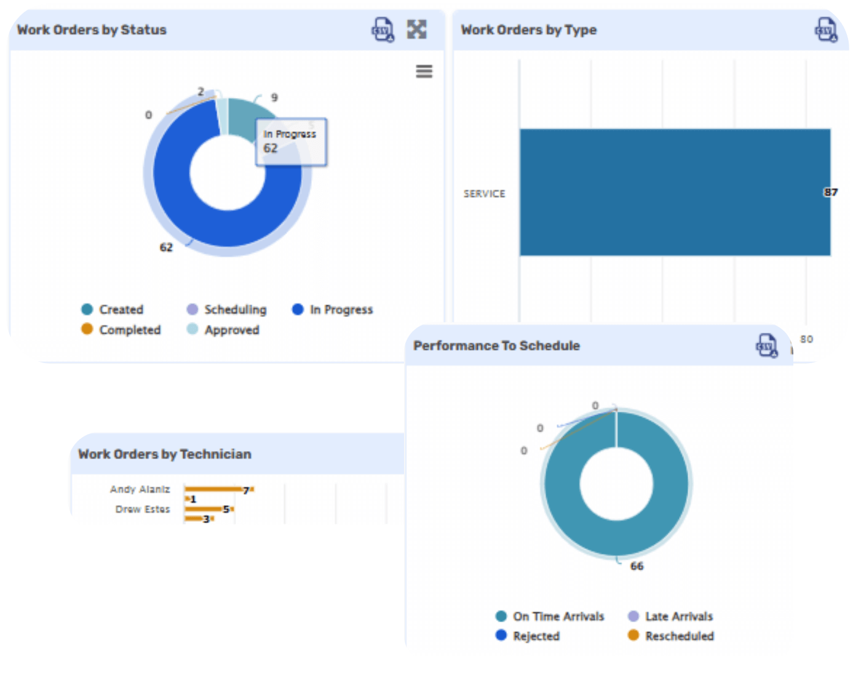Toggle the Approved legend item
This screenshot has height=677, width=861.
(223, 329)
